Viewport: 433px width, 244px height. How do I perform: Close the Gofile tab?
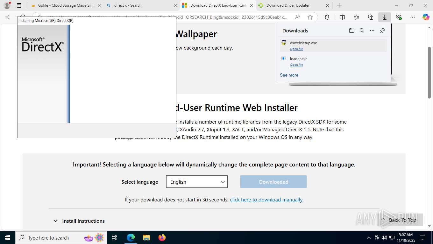[x=99, y=5]
